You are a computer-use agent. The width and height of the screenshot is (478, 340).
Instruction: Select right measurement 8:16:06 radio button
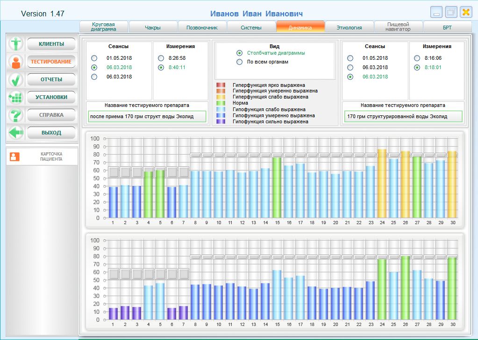pos(417,58)
